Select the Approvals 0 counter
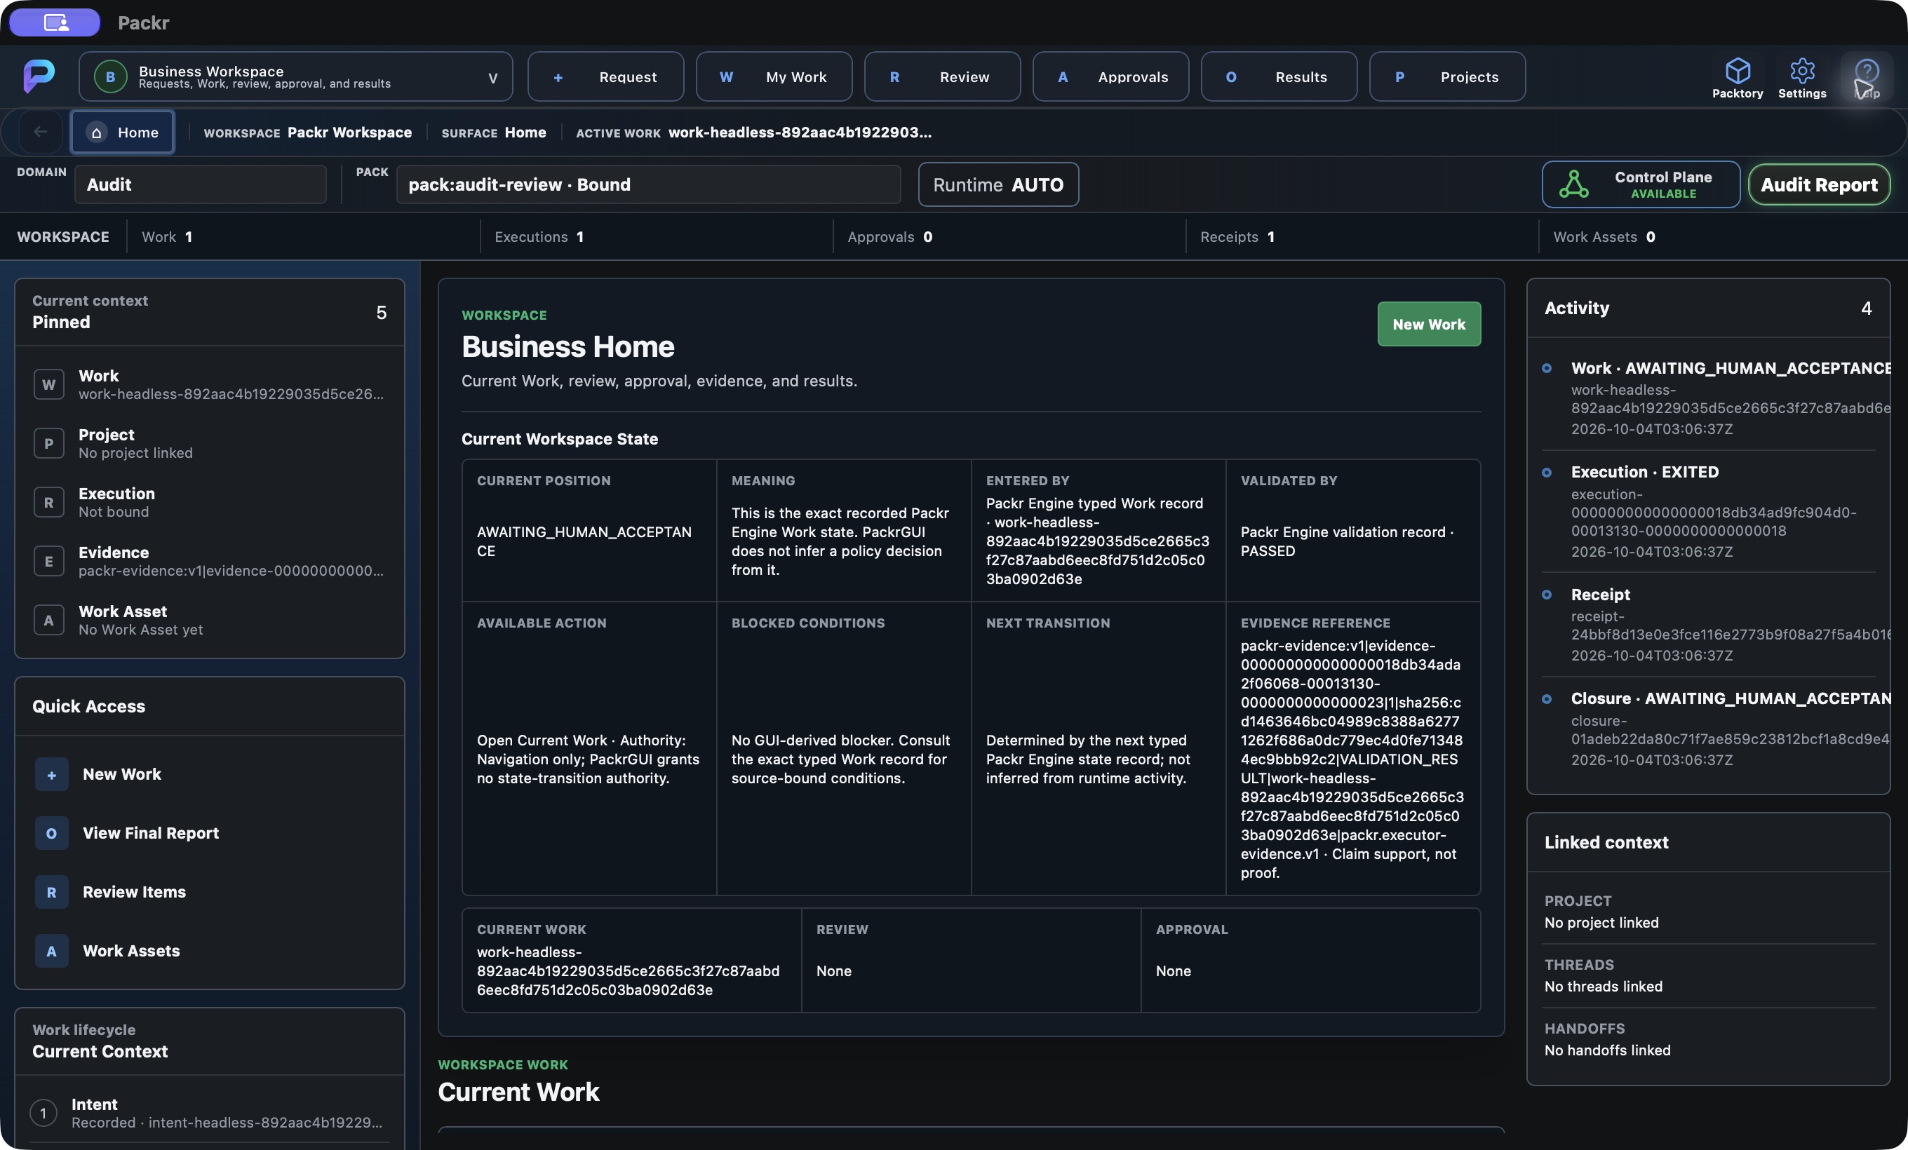This screenshot has width=1908, height=1150. coord(1009,237)
